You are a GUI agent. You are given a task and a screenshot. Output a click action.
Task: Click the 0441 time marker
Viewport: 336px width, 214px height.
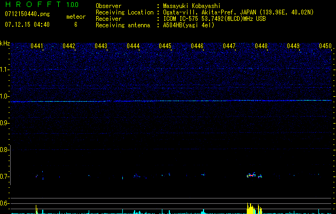[x=37, y=46]
